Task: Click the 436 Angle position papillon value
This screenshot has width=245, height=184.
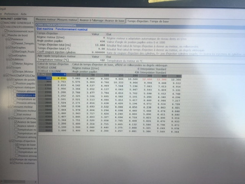Action: pyautogui.click(x=102, y=41)
